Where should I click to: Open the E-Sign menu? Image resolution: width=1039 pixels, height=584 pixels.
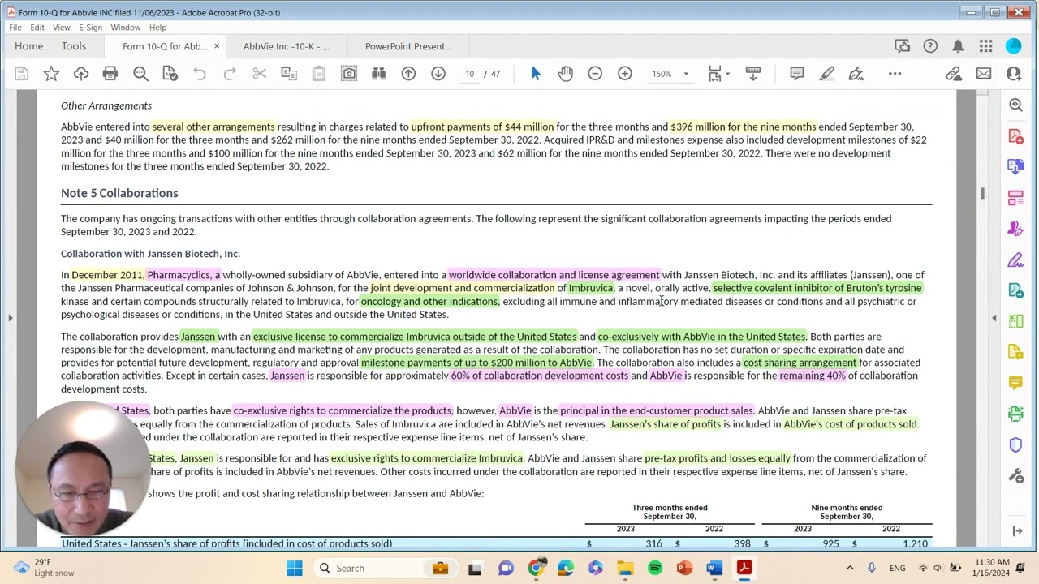90,28
